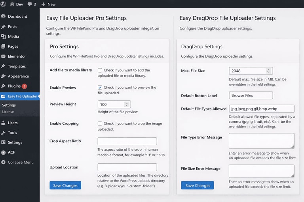Click the Collapse Menu arrow icon

click(x=3, y=162)
